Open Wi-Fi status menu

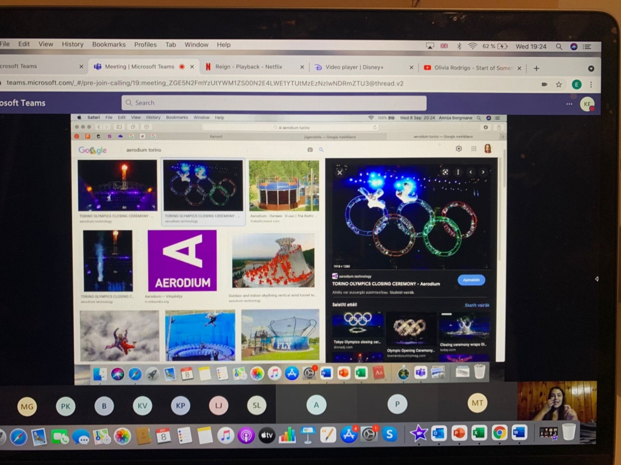(473, 46)
